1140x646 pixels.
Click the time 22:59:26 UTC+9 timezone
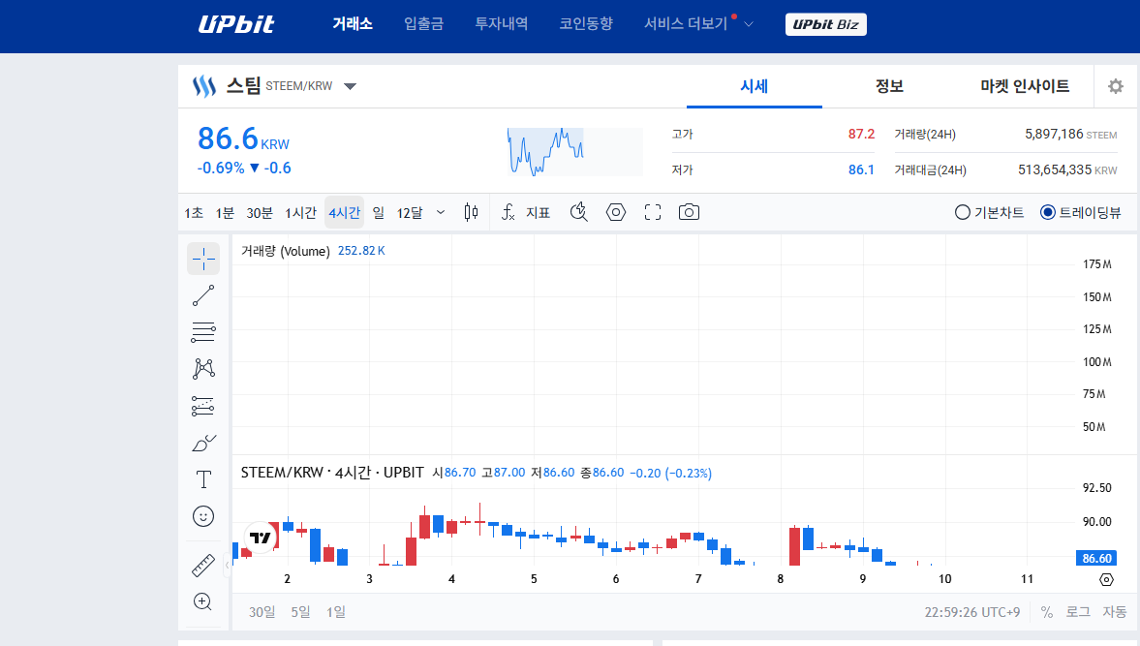click(972, 612)
